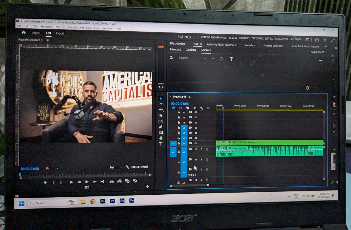351x230 pixels.
Task: Select Text-Based Editing workspace
Action: click(x=262, y=39)
